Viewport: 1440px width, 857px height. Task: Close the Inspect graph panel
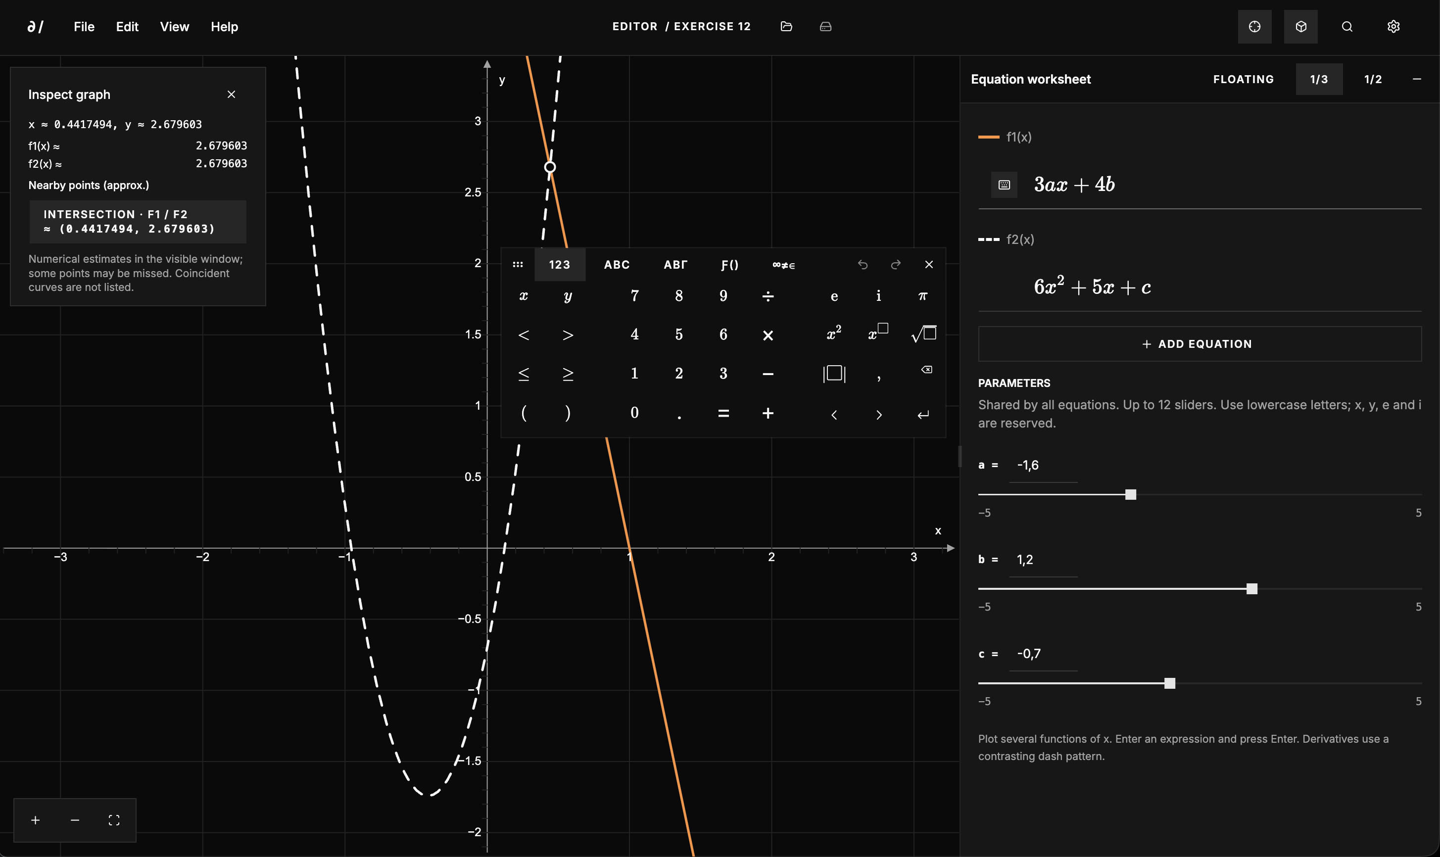click(232, 94)
